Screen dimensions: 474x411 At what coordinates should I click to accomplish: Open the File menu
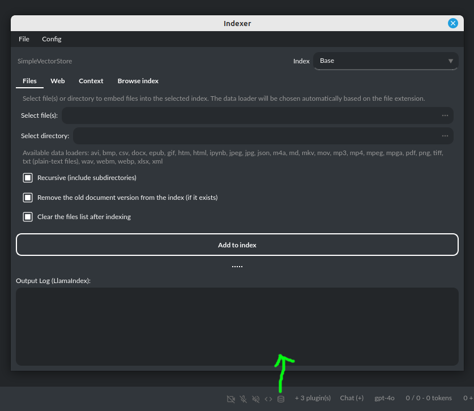pyautogui.click(x=24, y=39)
